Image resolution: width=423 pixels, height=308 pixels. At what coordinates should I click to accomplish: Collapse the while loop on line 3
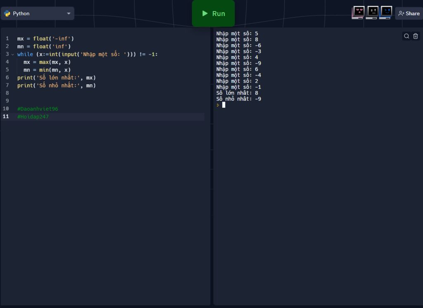pos(13,54)
